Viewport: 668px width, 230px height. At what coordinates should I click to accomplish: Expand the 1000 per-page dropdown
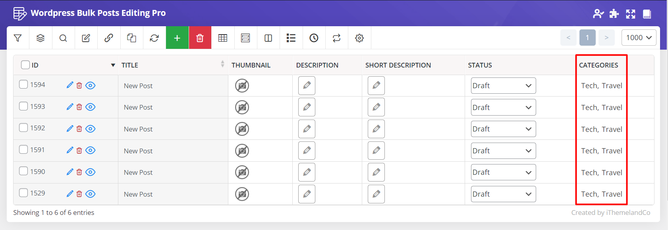click(x=639, y=38)
